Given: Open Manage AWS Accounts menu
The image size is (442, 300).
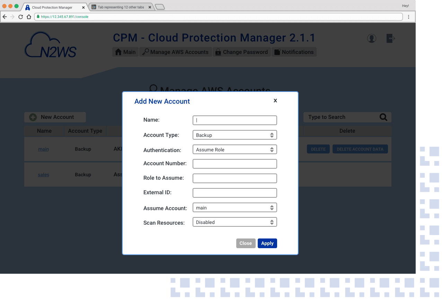Looking at the screenshot, I should (176, 52).
